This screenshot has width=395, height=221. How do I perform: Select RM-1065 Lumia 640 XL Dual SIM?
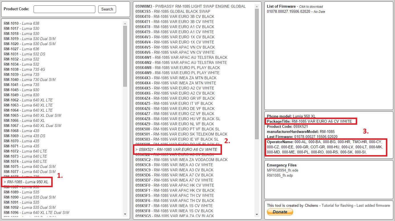coord(32,115)
